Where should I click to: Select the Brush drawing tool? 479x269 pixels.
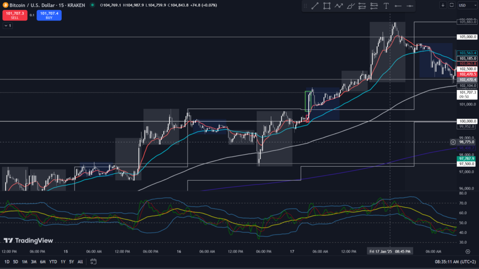pos(351,6)
